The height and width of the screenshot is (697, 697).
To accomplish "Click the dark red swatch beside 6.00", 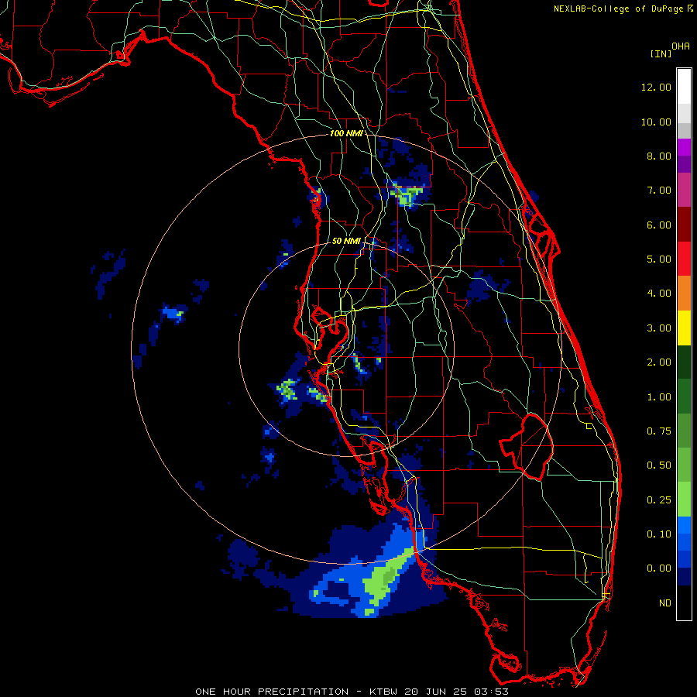I will click(684, 225).
